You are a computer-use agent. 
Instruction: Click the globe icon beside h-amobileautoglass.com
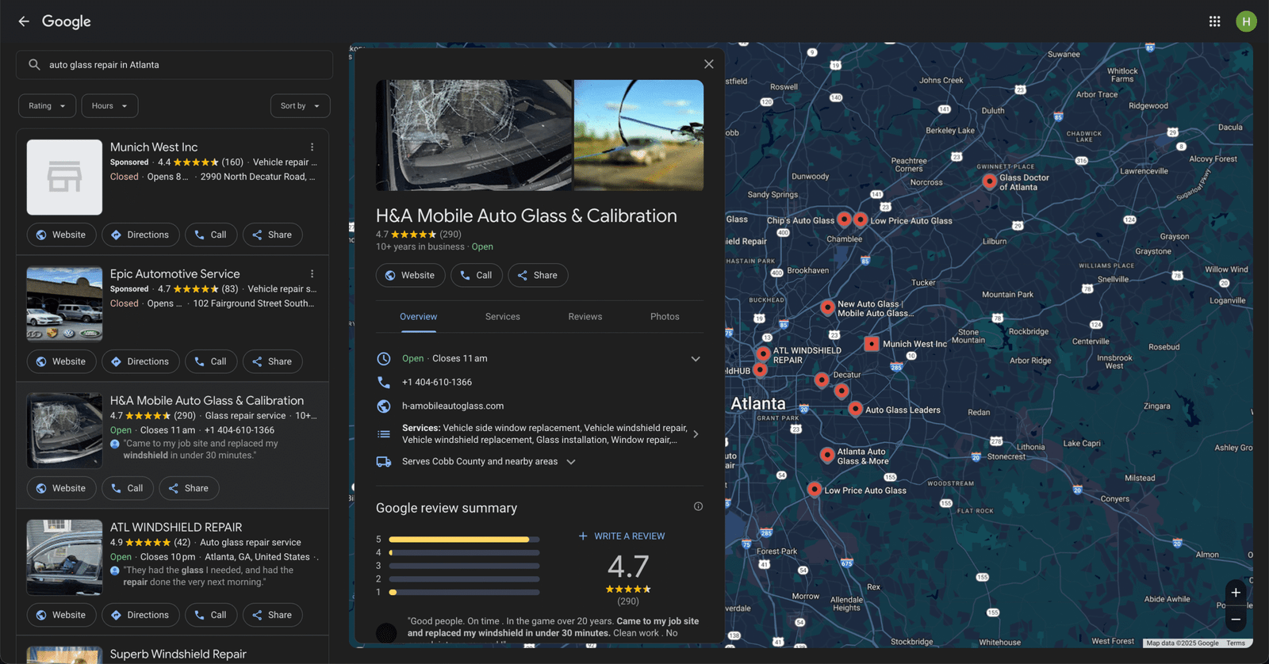[x=384, y=406]
